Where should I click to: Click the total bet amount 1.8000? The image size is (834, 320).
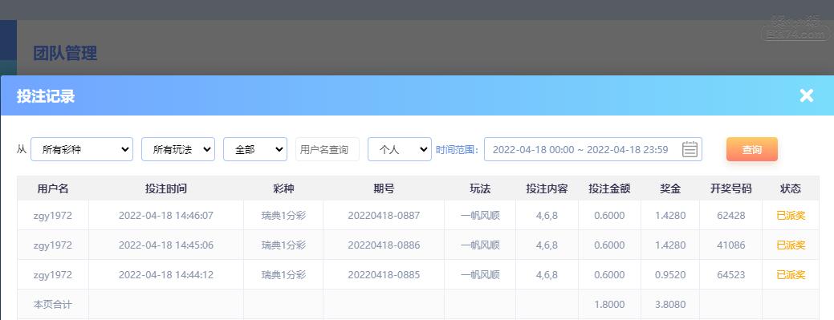click(609, 305)
